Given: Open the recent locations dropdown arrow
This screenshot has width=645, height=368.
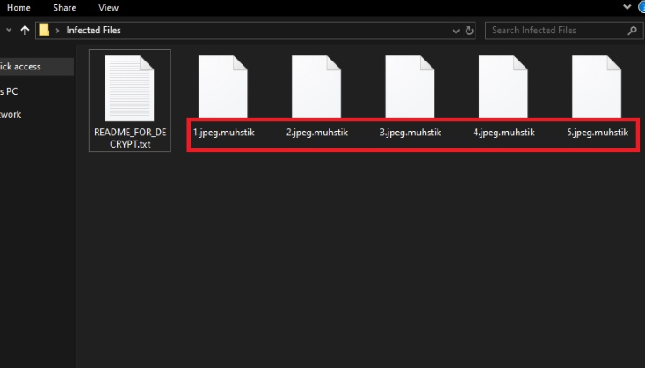Looking at the screenshot, I should tap(9, 31).
